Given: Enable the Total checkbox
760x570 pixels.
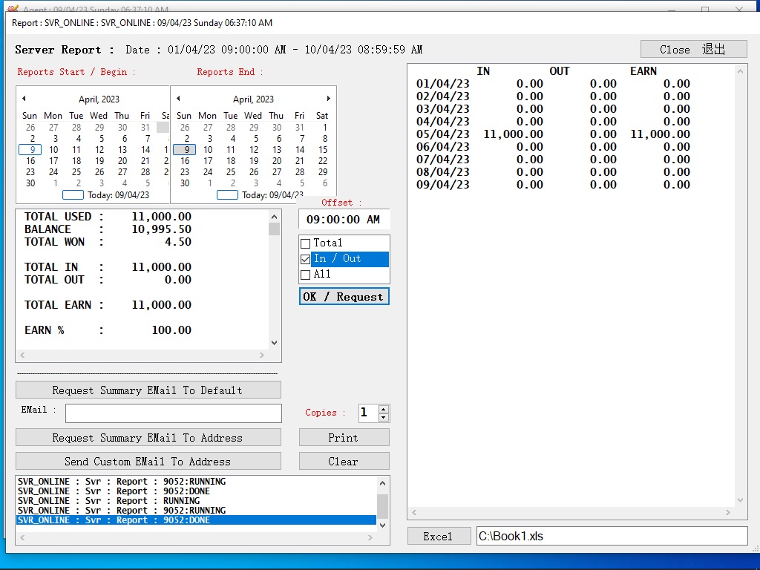Looking at the screenshot, I should (x=305, y=243).
